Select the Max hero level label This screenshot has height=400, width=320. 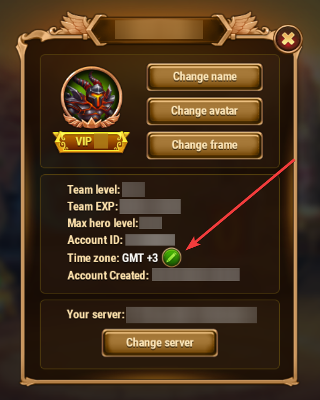tap(103, 223)
